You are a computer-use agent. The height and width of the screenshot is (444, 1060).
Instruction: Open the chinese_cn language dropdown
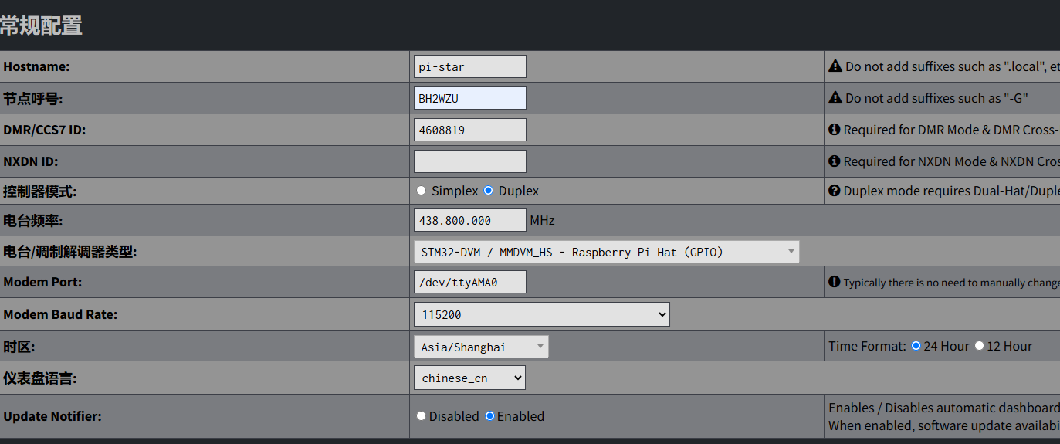pyautogui.click(x=469, y=378)
